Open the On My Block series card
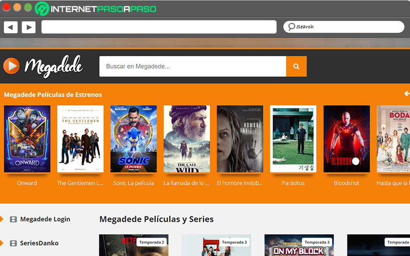Screen dimensions: 410x256 point(299,245)
